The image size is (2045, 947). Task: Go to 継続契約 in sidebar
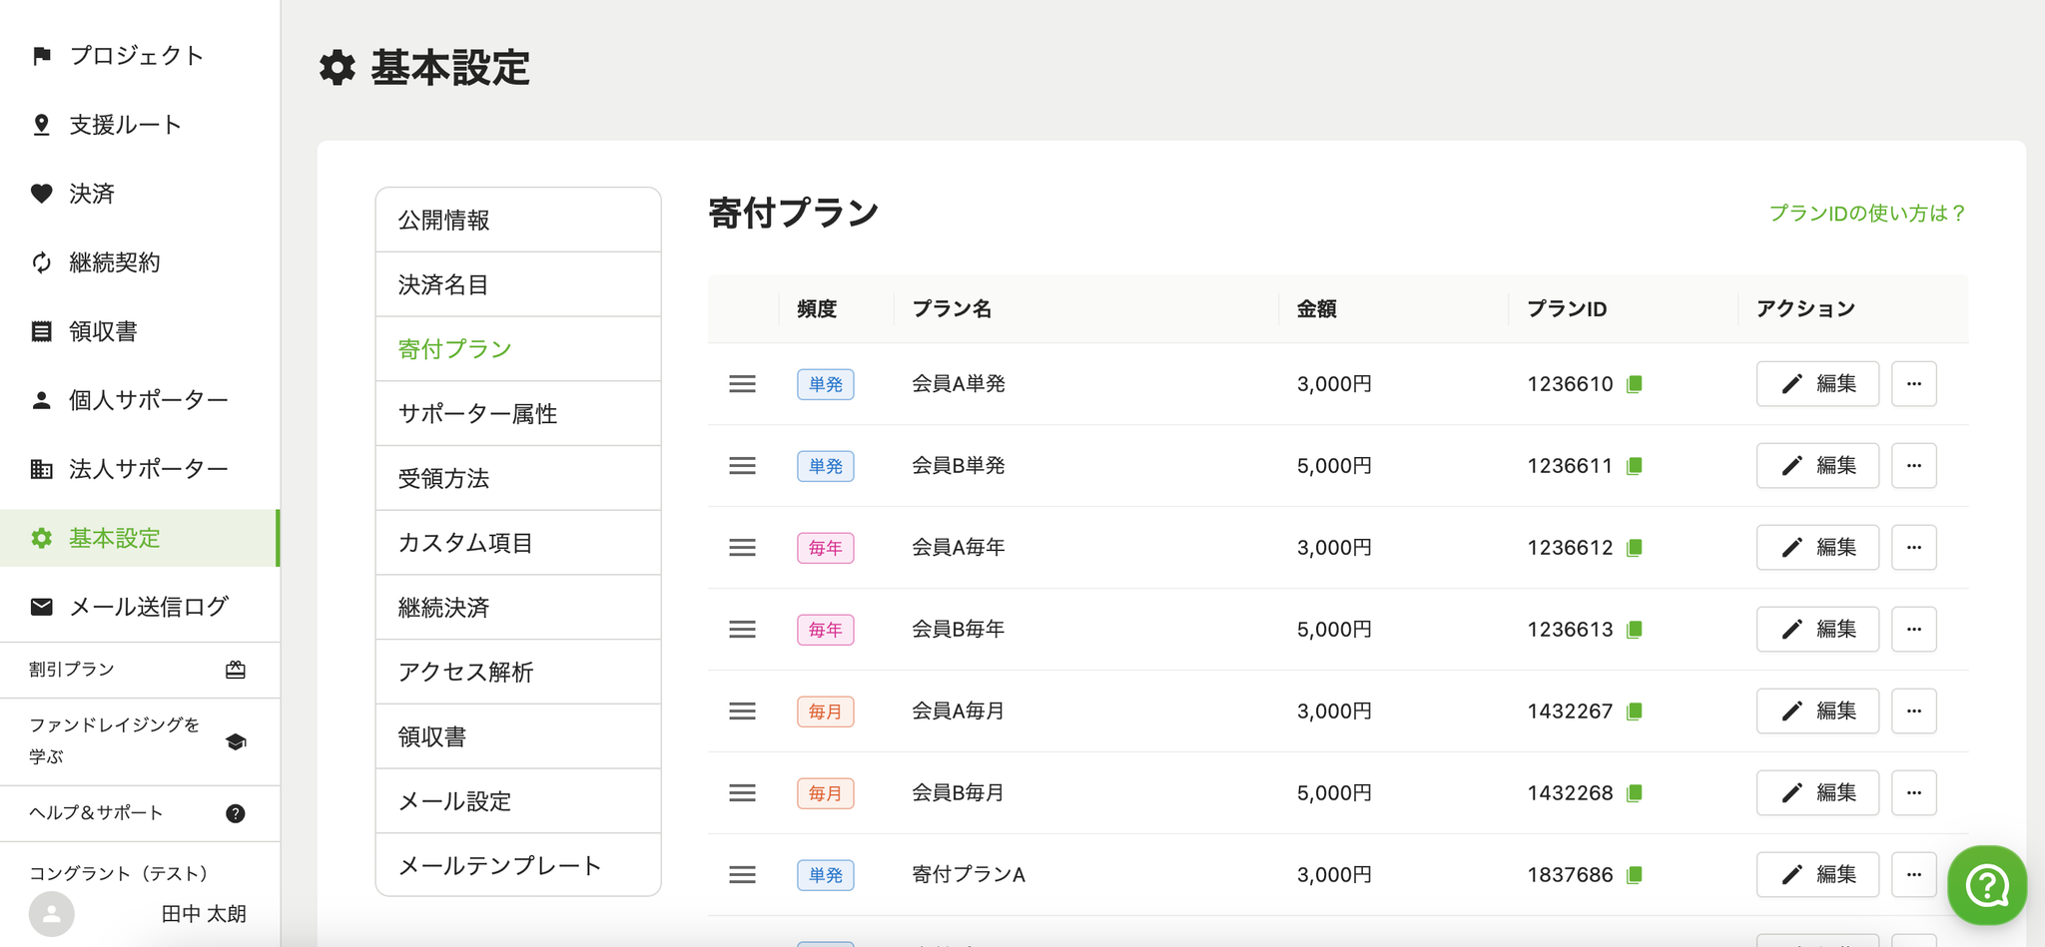(x=114, y=262)
